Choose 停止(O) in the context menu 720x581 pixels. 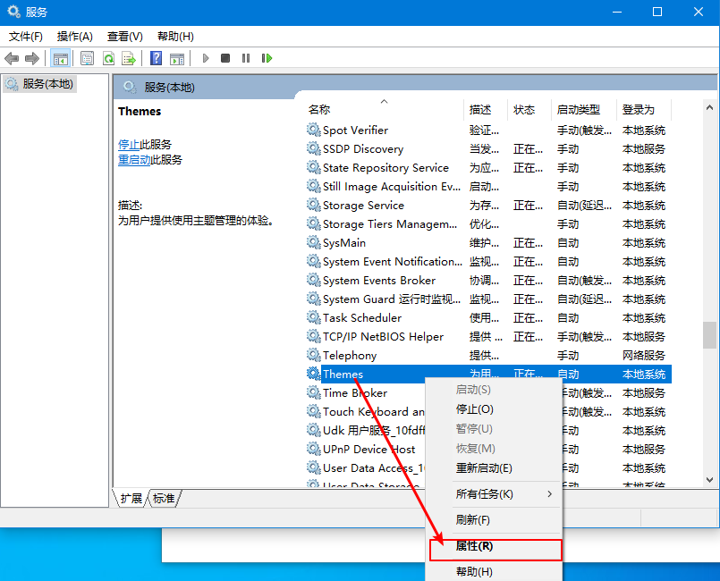point(494,409)
